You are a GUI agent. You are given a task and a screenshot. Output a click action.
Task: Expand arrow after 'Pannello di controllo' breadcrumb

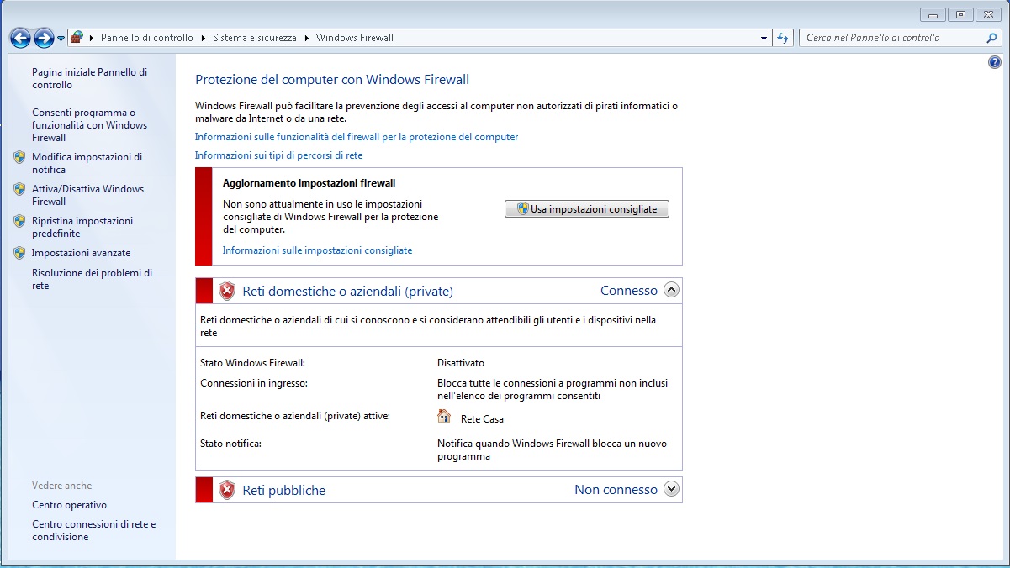(203, 38)
